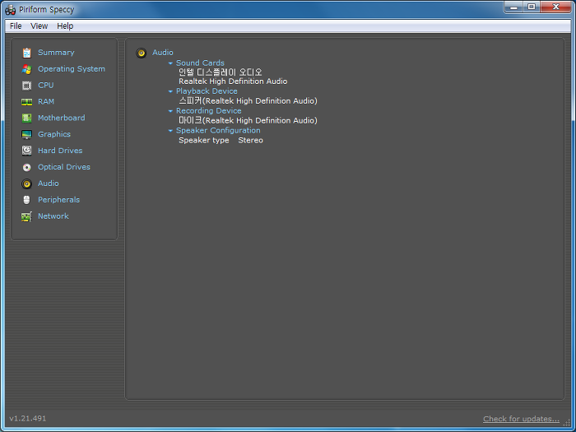Click the Sound Cards heading
576x432 pixels.
200,63
